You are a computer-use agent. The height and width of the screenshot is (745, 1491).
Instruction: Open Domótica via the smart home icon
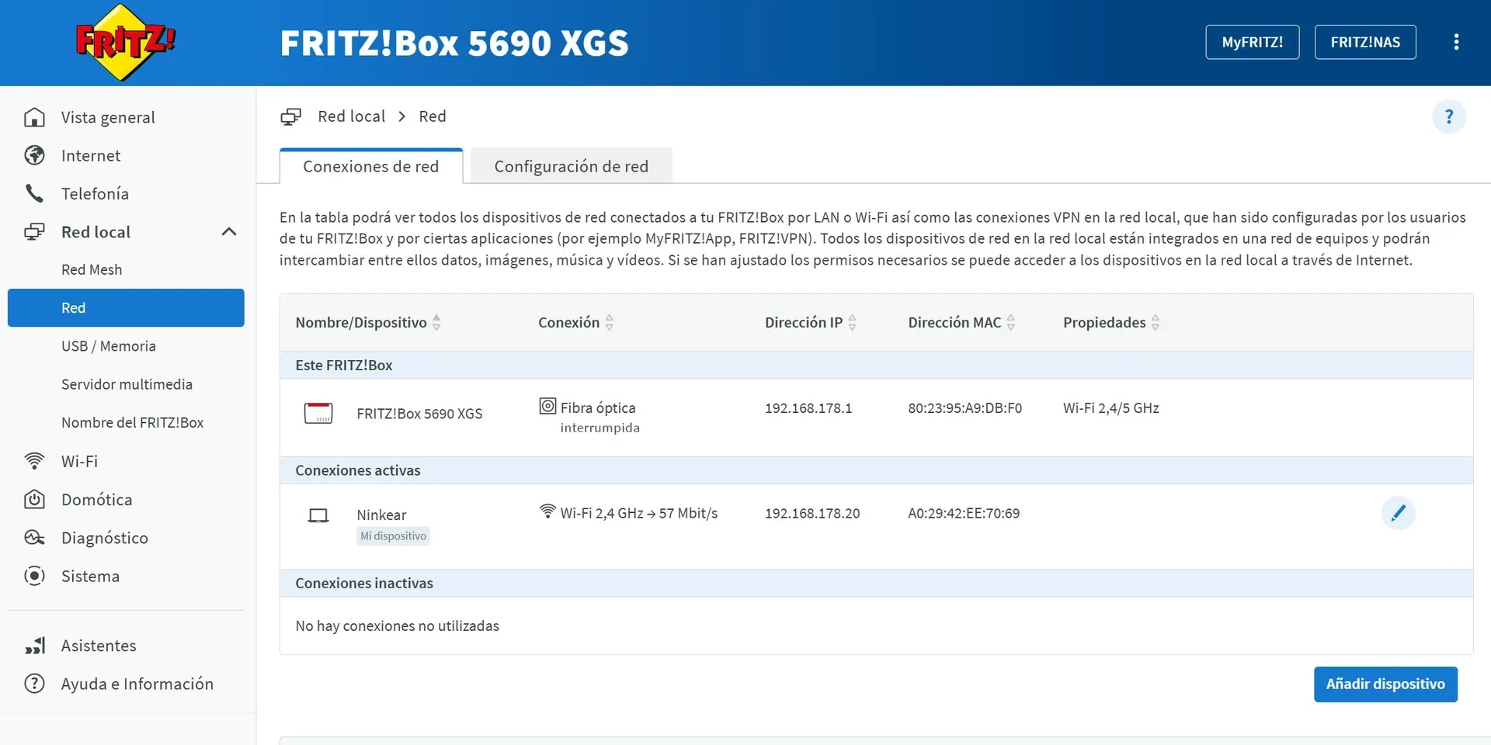click(x=35, y=499)
